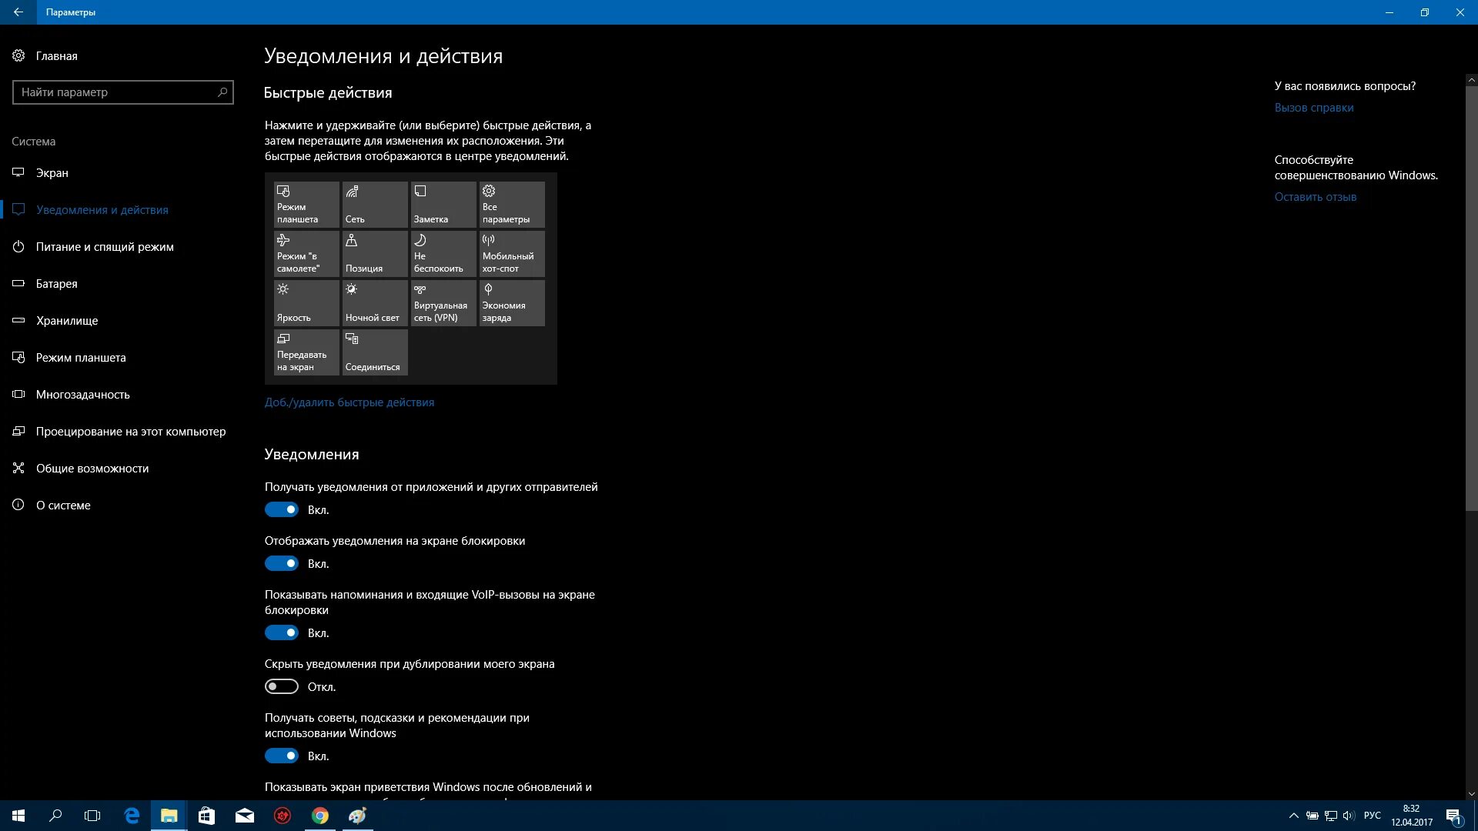Select the VPN quick action tile
The height and width of the screenshot is (831, 1478).
point(443,302)
